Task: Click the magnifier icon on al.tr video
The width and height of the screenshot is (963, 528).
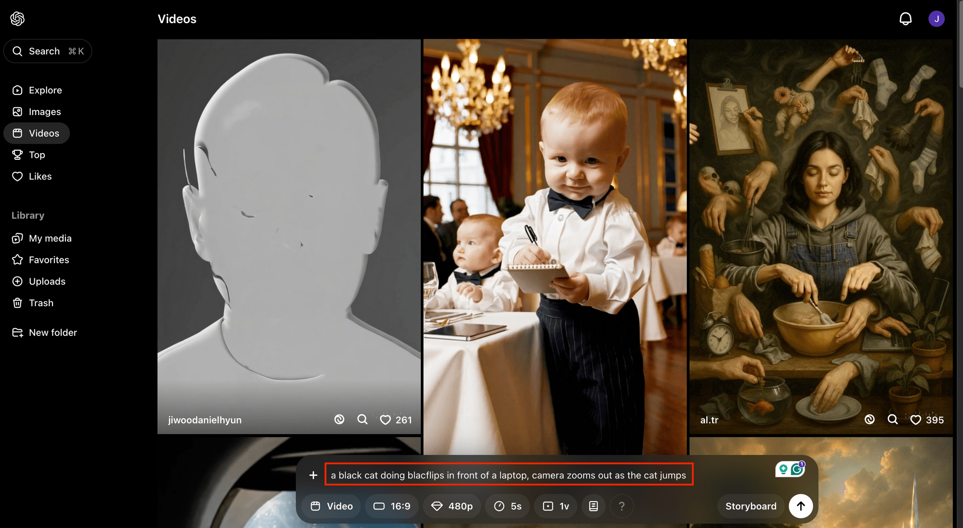Action: click(x=893, y=420)
